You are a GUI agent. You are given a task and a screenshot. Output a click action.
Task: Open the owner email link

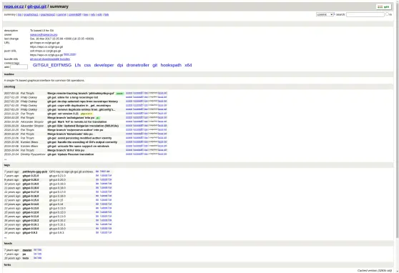click(x=44, y=34)
